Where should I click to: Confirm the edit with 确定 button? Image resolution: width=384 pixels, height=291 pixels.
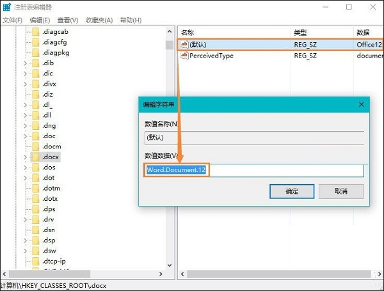(291, 191)
